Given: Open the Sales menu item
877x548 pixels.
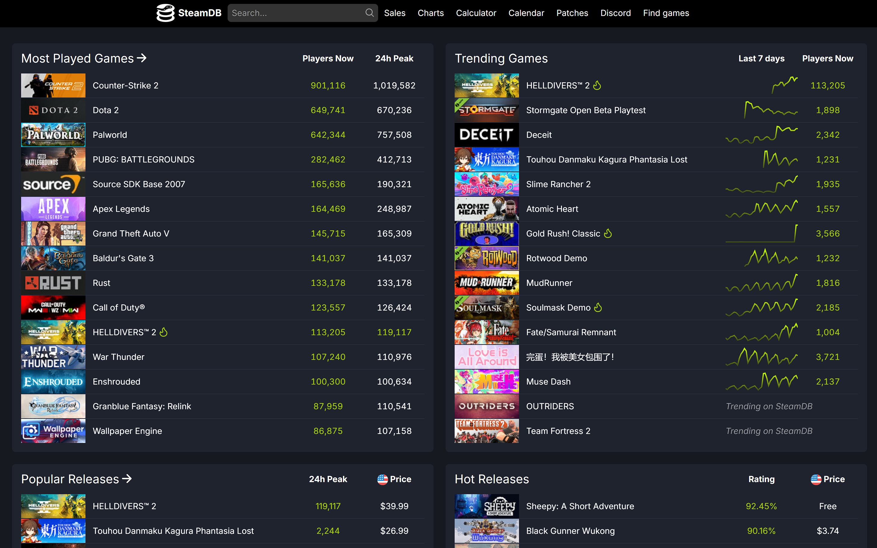Looking at the screenshot, I should point(394,13).
